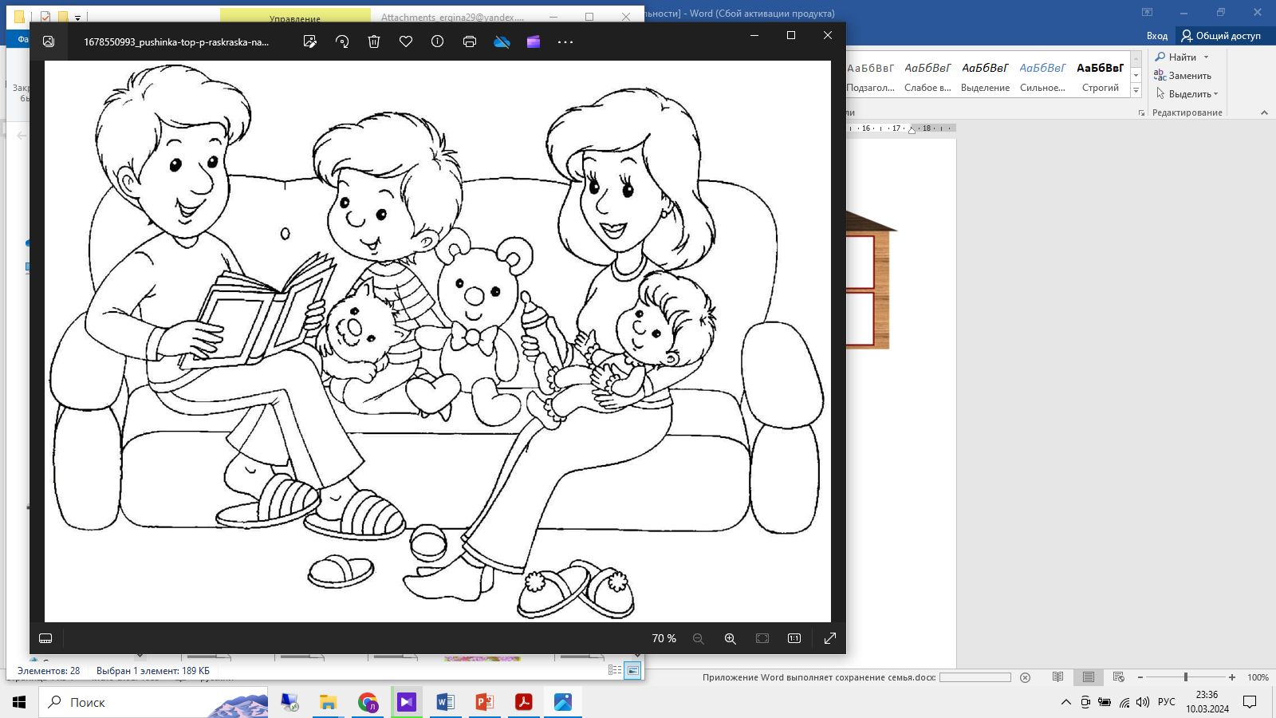1276x718 pixels.
Task: Zoom in with the magnifier plus icon
Action: [x=730, y=638]
